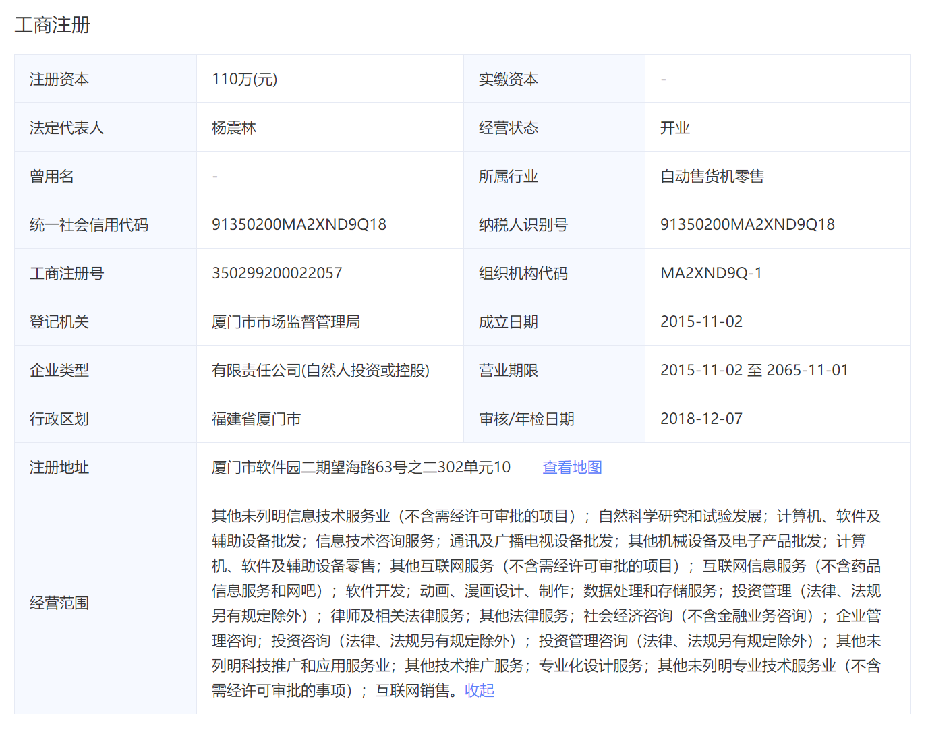Collapse business scope with 收起
The image size is (926, 736).
[480, 690]
